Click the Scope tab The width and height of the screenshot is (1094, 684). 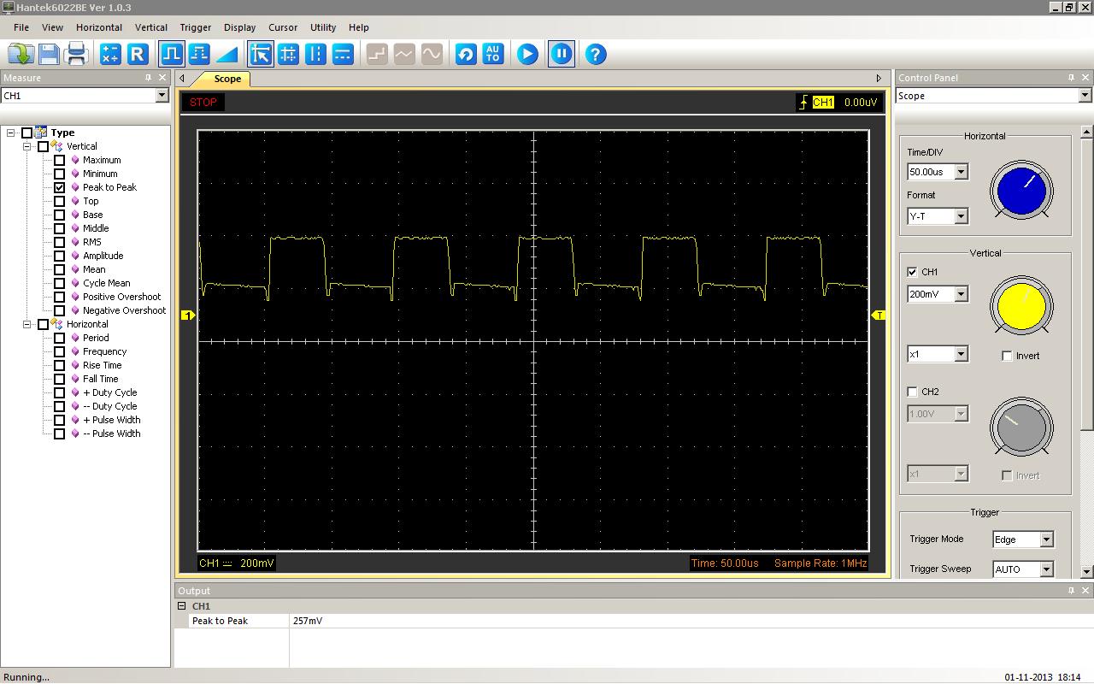pos(227,79)
